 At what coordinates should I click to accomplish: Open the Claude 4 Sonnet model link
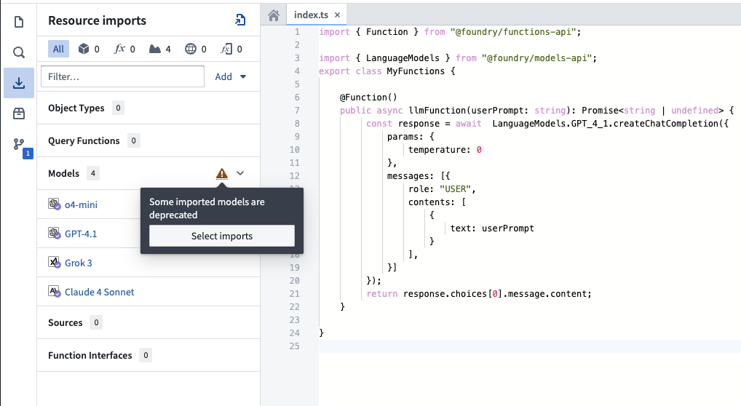[99, 292]
